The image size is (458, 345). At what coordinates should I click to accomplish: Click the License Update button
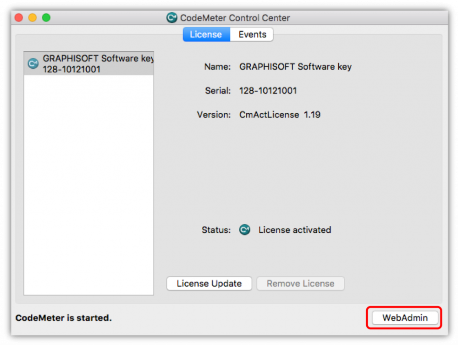point(209,284)
